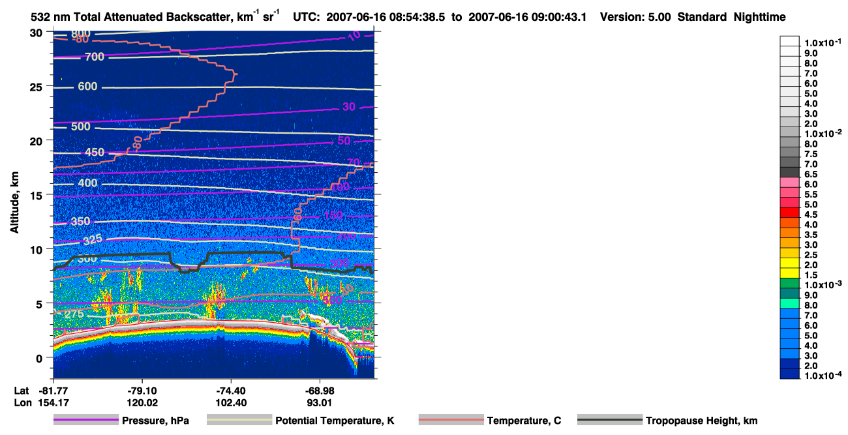Click the 1.0x10-4 colorbar bottom label

823,375
